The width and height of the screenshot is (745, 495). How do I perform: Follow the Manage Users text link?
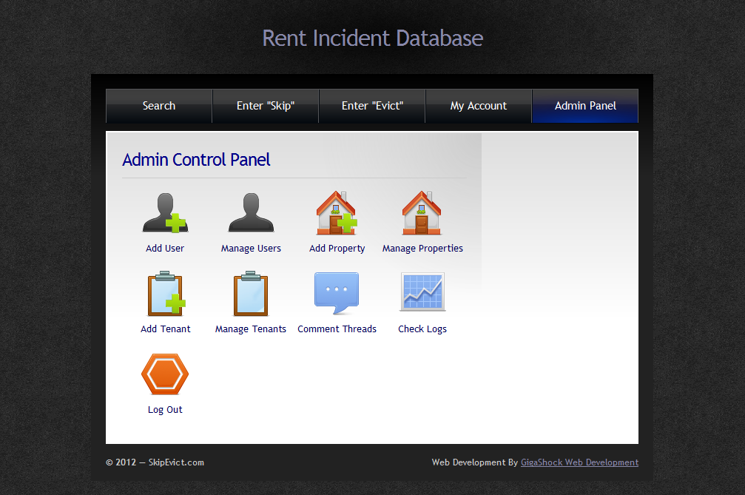pyautogui.click(x=251, y=249)
